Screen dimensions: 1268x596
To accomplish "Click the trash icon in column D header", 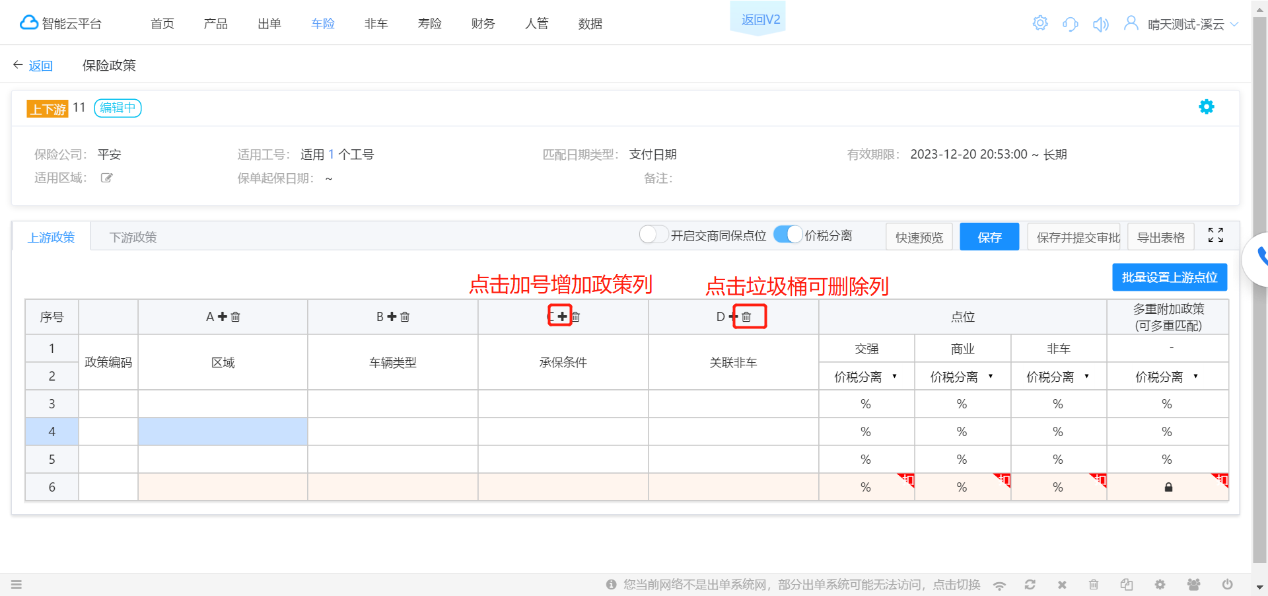I will tap(746, 317).
